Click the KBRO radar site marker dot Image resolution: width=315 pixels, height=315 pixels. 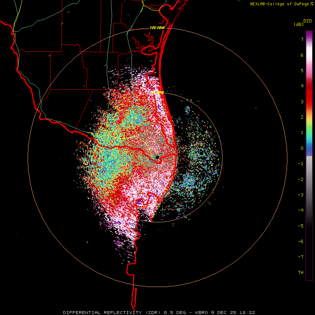pos(157,157)
